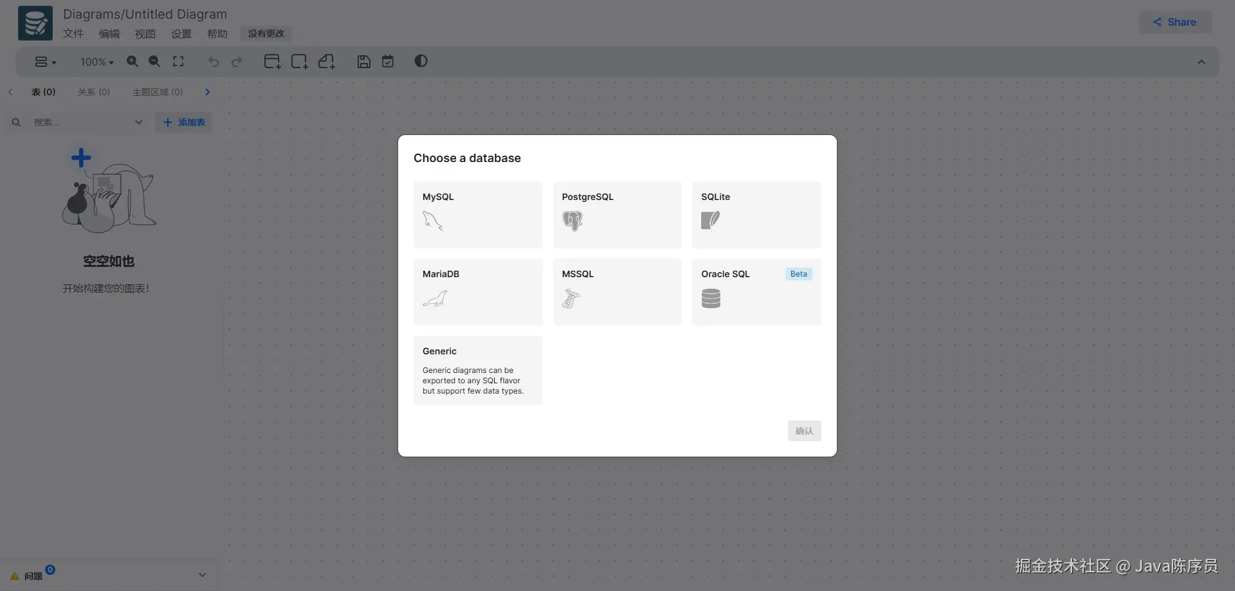The height and width of the screenshot is (591, 1235).
Task: Open the layout options dropdown
Action: [x=45, y=62]
